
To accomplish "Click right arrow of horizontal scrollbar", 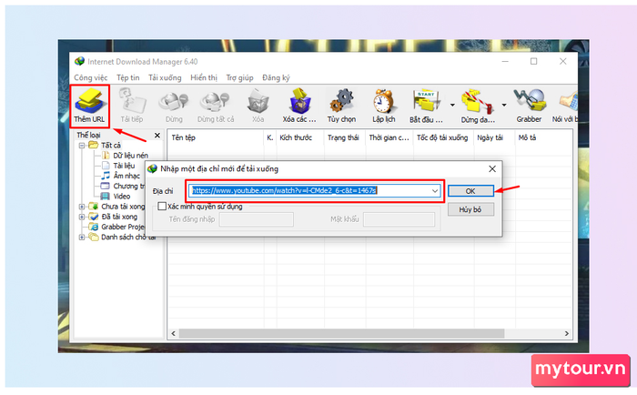I will pos(567,334).
